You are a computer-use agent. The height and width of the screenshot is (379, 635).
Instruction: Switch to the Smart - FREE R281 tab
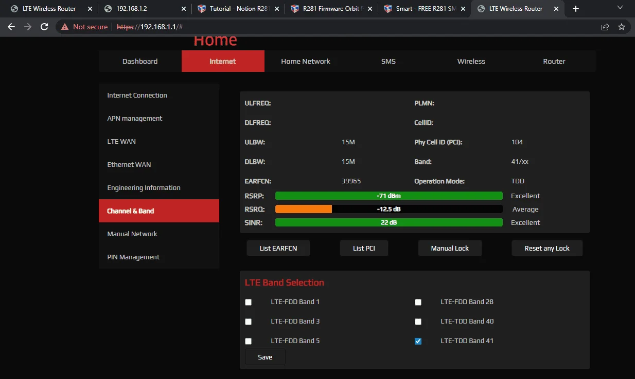coord(425,9)
